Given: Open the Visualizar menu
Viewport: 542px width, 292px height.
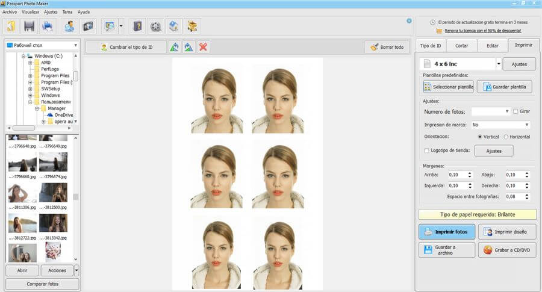Looking at the screenshot, I should point(31,12).
